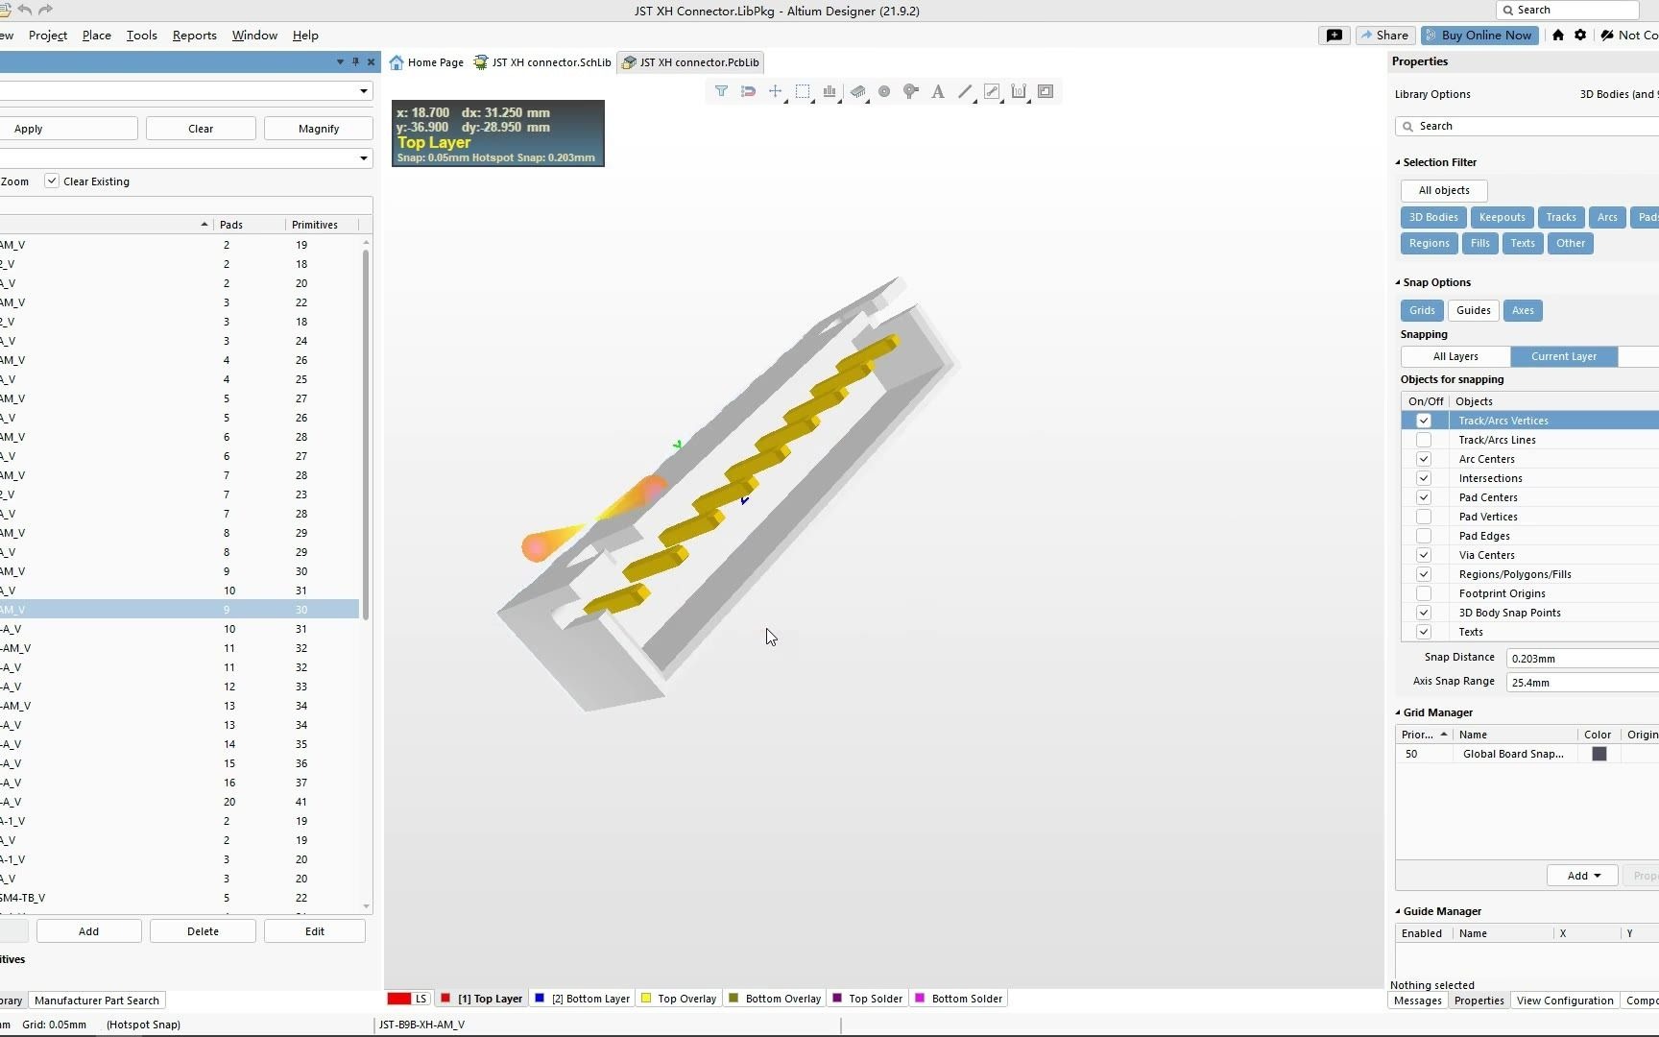Open the mask dropdown at panel top
Image resolution: width=1659 pixels, height=1037 pixels.
click(x=364, y=91)
